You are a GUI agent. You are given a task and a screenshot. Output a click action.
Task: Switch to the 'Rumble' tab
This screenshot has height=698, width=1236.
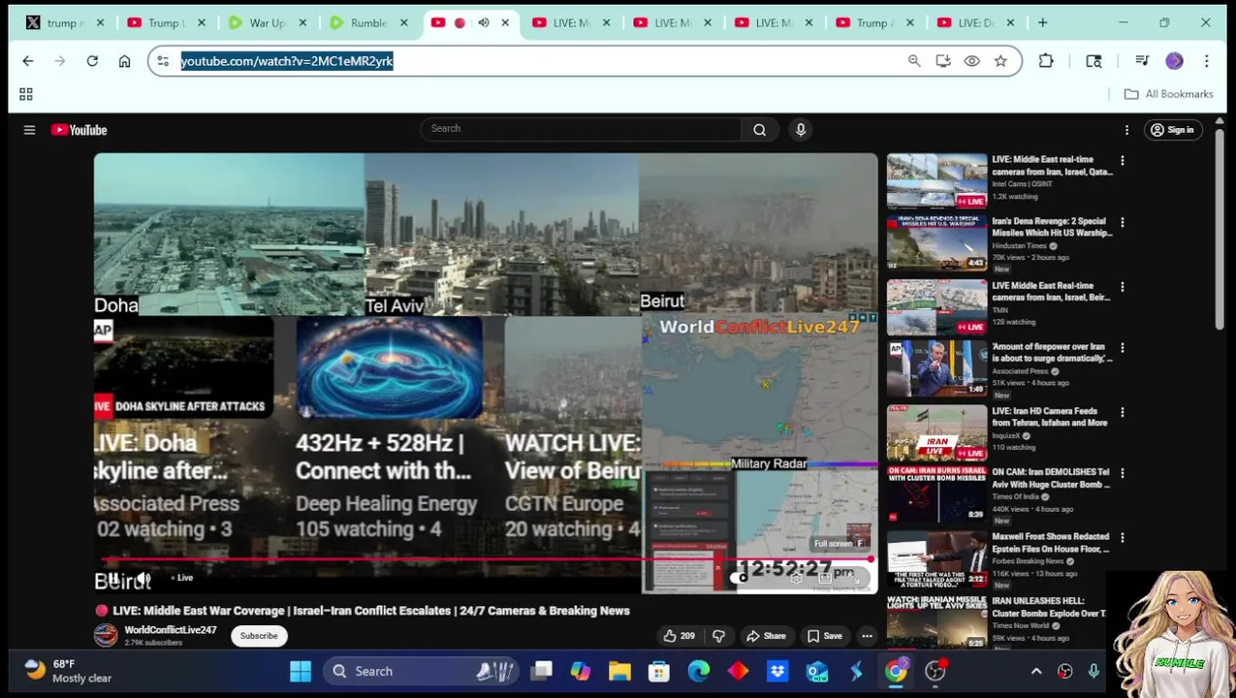point(368,22)
